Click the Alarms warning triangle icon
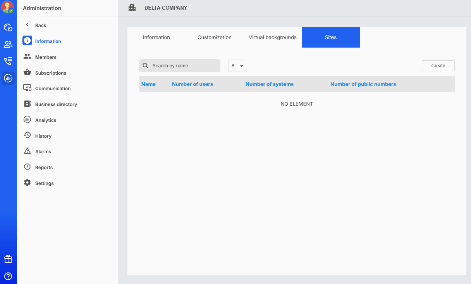The width and height of the screenshot is (471, 284). click(x=27, y=151)
